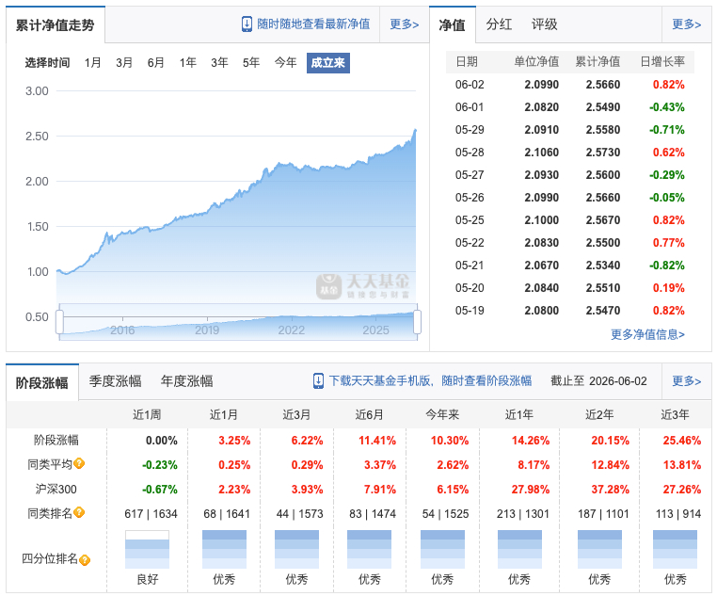The width and height of the screenshot is (717, 596).
Task: Click the 05-28 date row
Action: 570,153
